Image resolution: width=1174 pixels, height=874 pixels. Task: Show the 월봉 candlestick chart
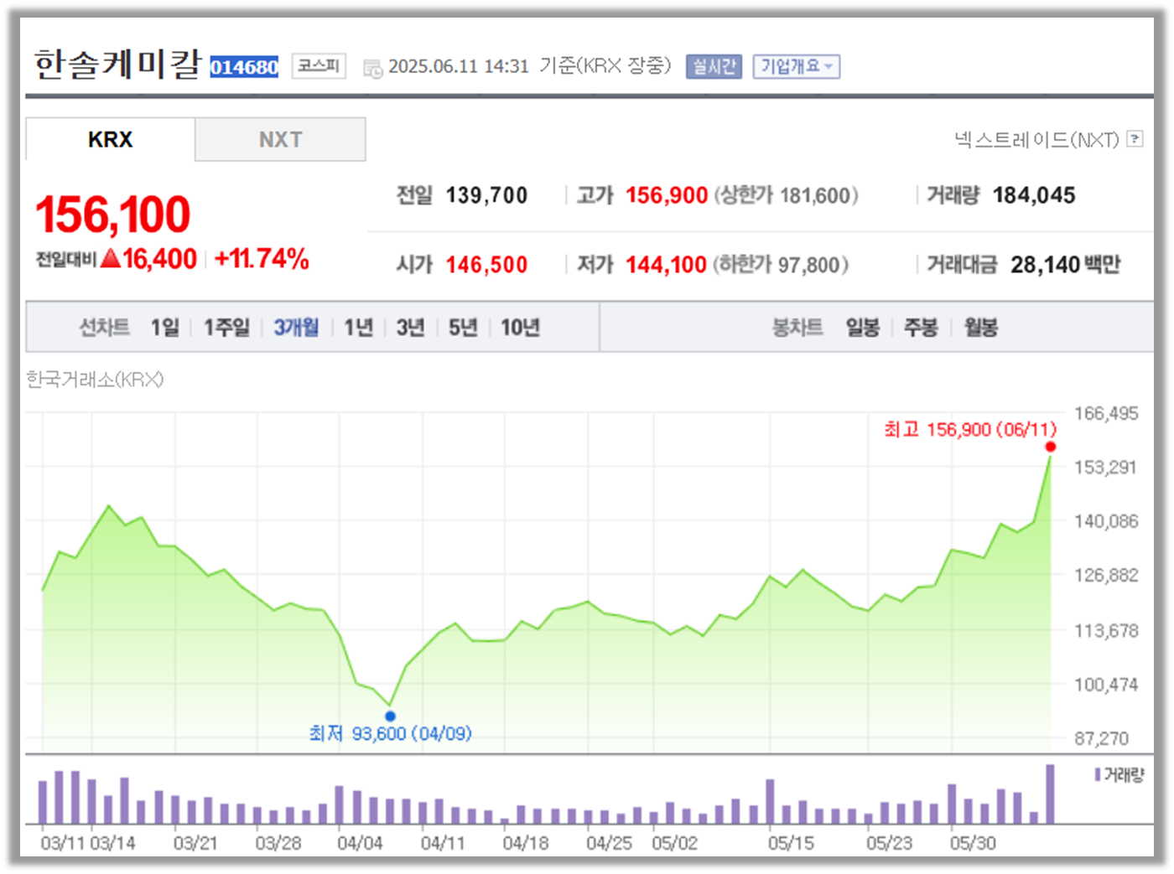(980, 327)
